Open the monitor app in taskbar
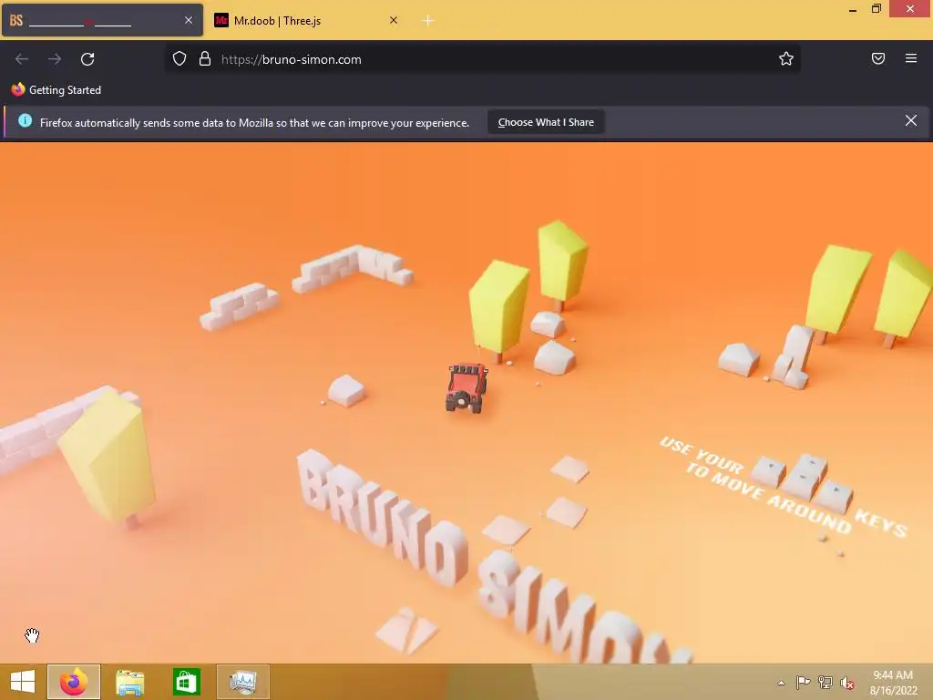This screenshot has height=700, width=933. [242, 682]
